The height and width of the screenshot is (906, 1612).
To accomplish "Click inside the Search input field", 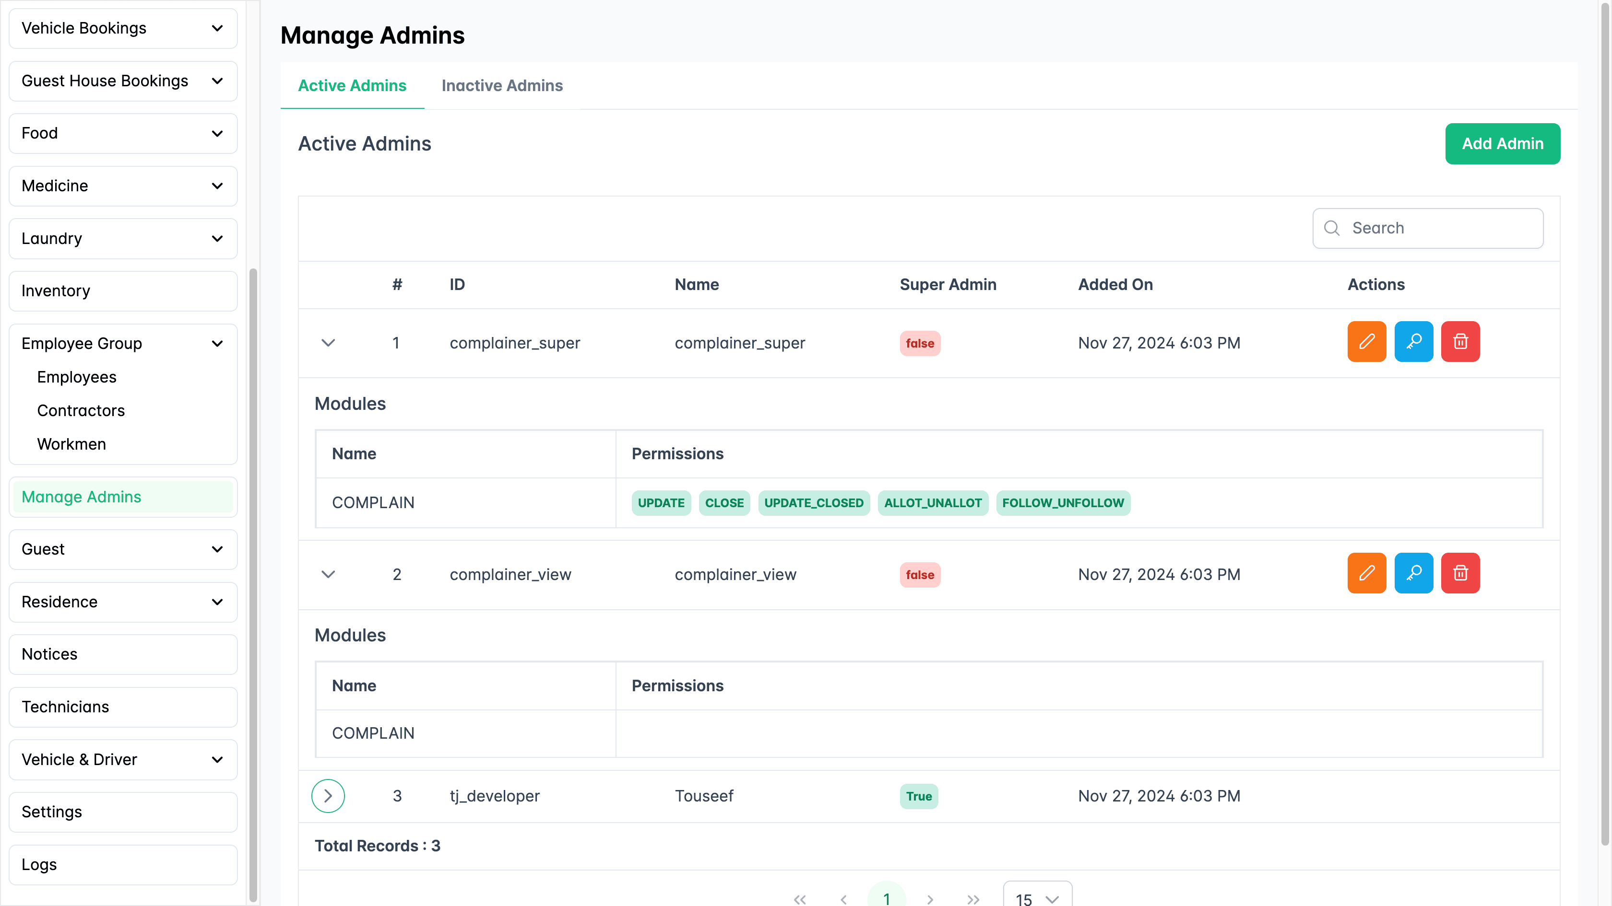I will click(x=1427, y=228).
